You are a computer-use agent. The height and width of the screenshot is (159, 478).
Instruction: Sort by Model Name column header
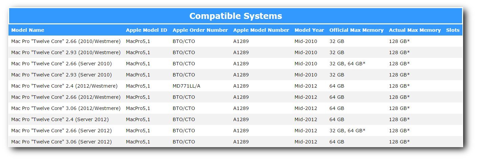click(x=28, y=30)
